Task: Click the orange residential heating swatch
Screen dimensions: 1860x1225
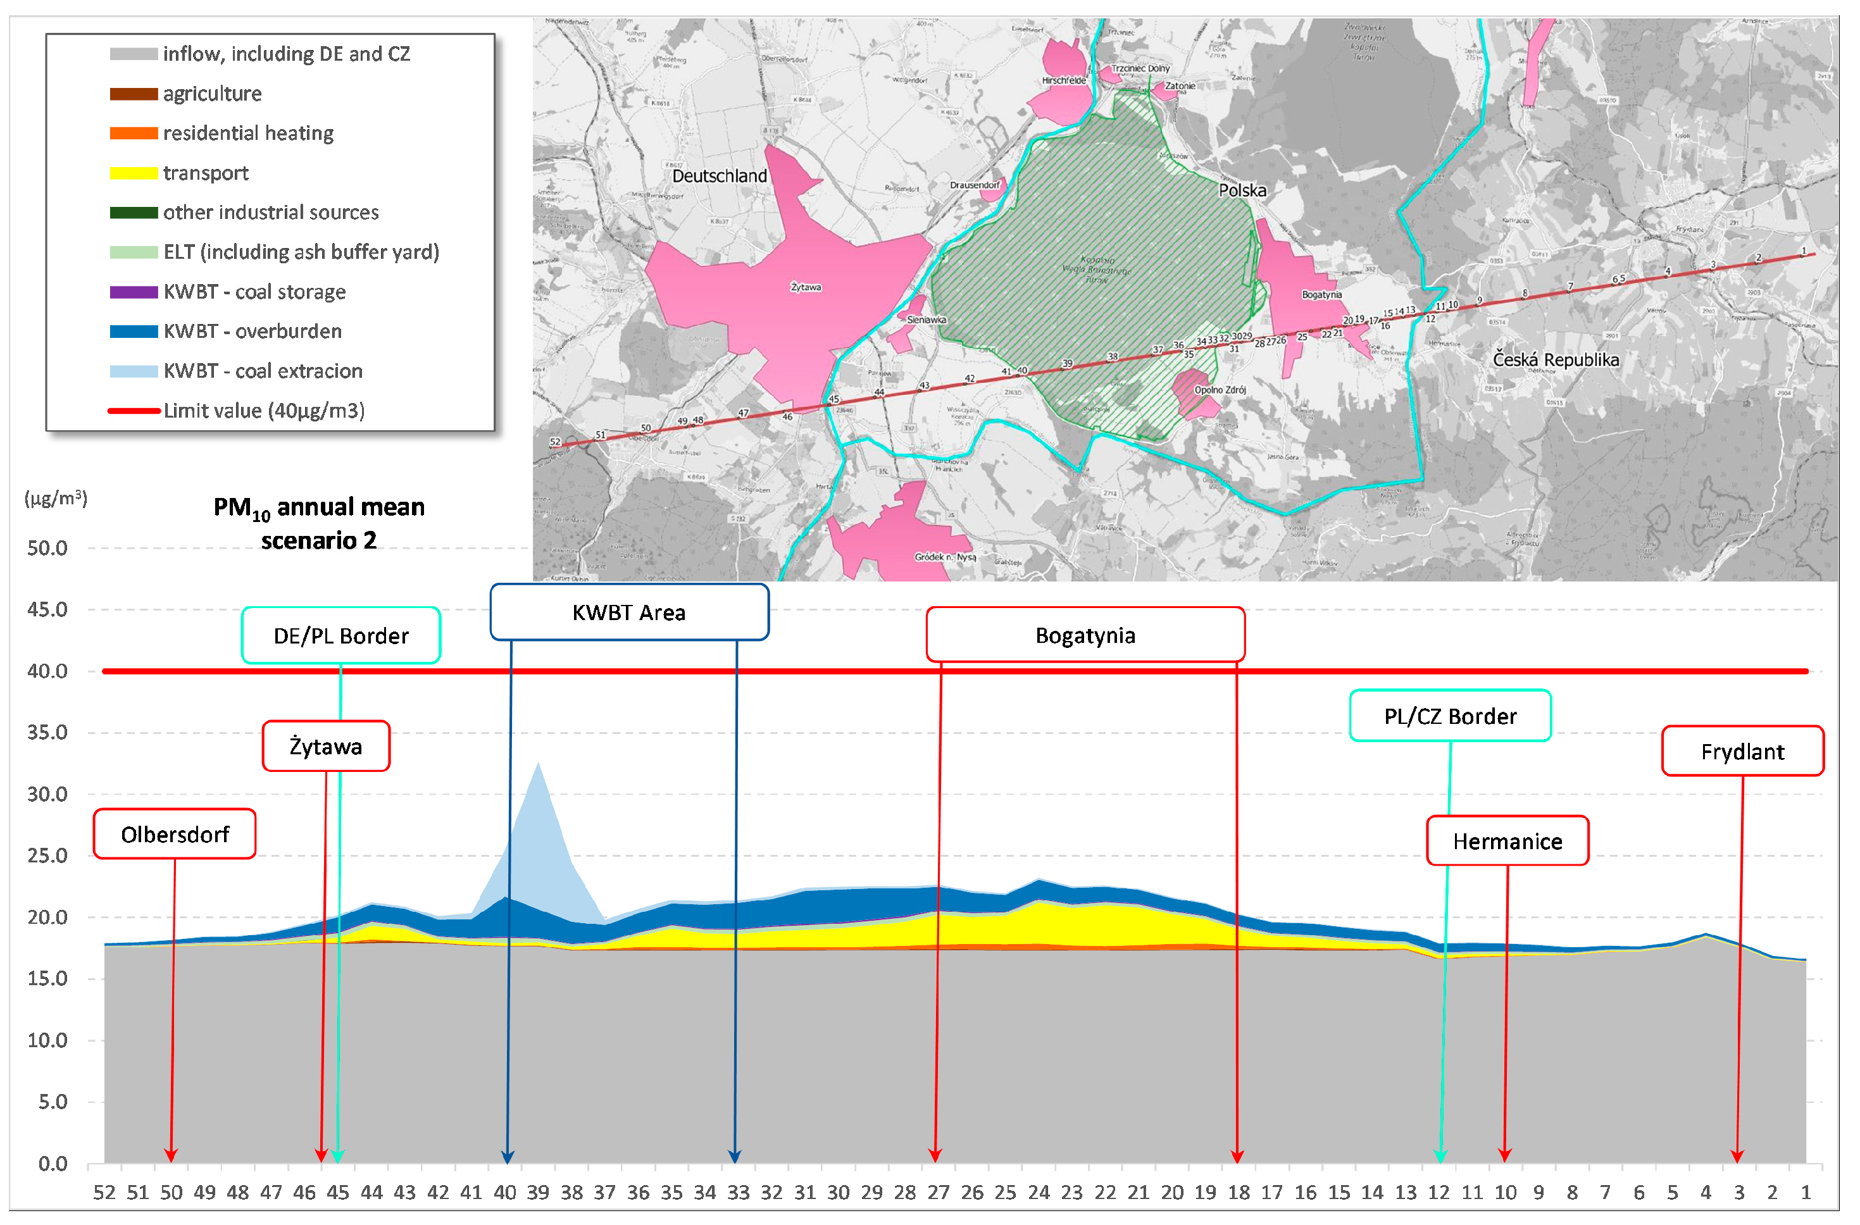Action: tap(134, 134)
